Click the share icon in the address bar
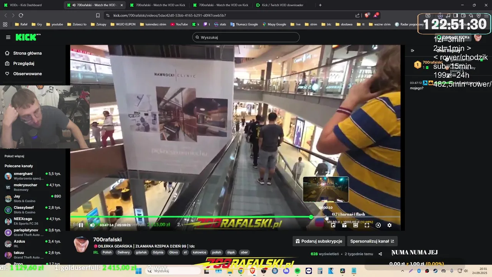 [357, 15]
